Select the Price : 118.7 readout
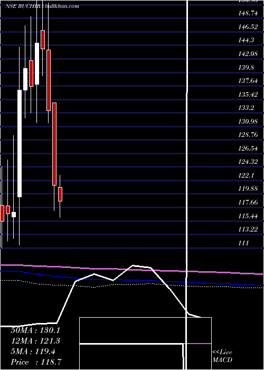Viewport: 264px width, 370px height. 37,362
